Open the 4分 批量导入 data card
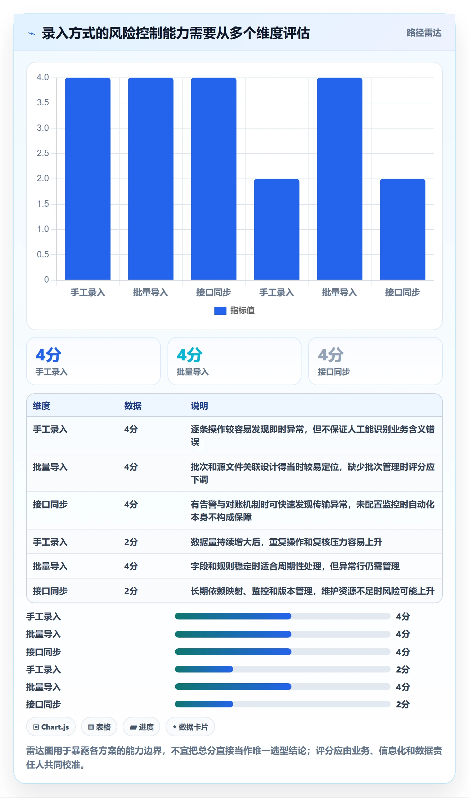This screenshot has width=469, height=798. click(x=234, y=361)
